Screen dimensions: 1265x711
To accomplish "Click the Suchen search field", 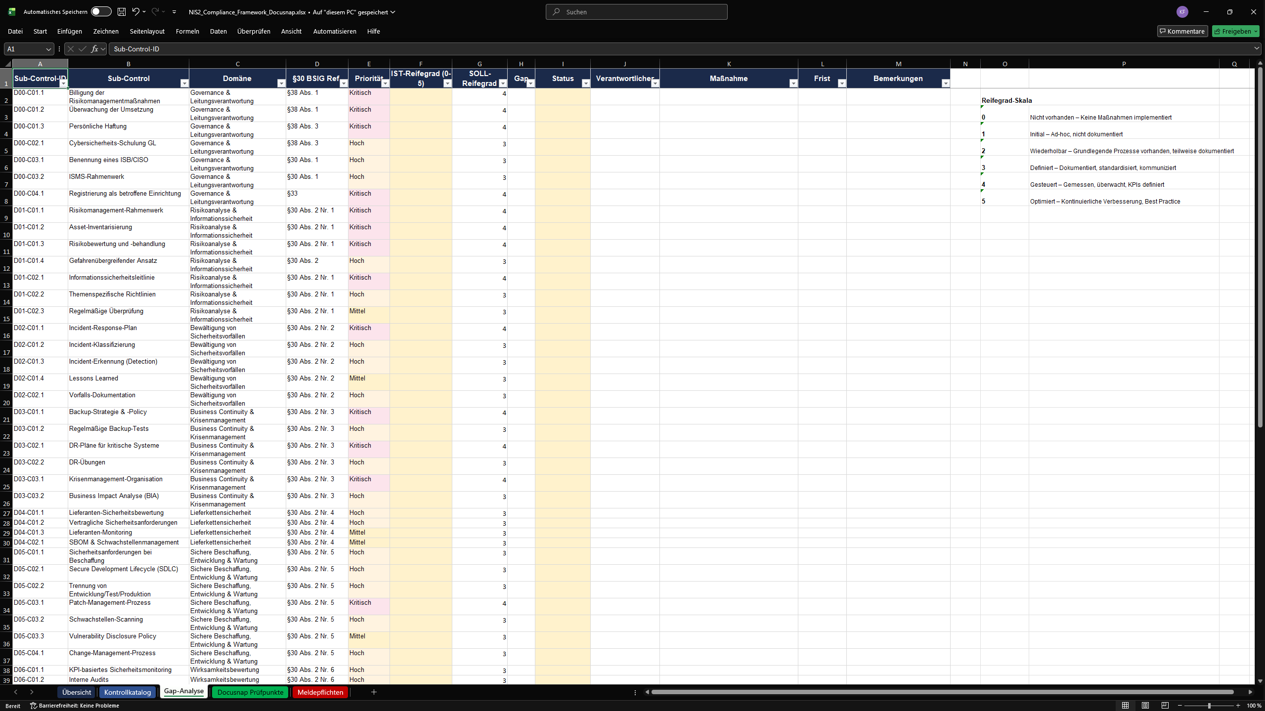I will 636,12.
